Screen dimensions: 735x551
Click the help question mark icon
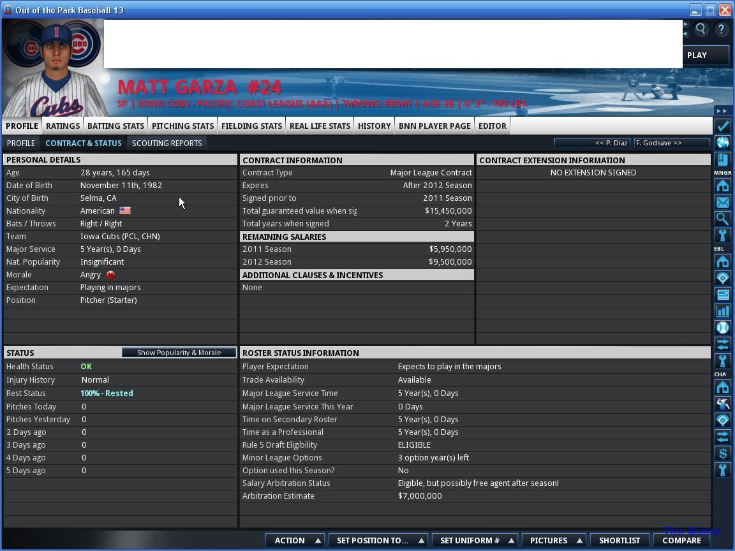(721, 29)
